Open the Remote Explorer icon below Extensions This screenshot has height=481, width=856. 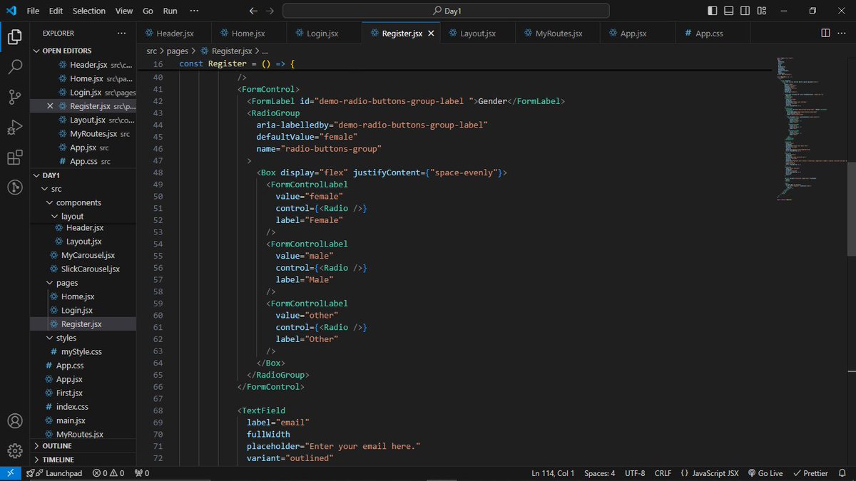(15, 187)
